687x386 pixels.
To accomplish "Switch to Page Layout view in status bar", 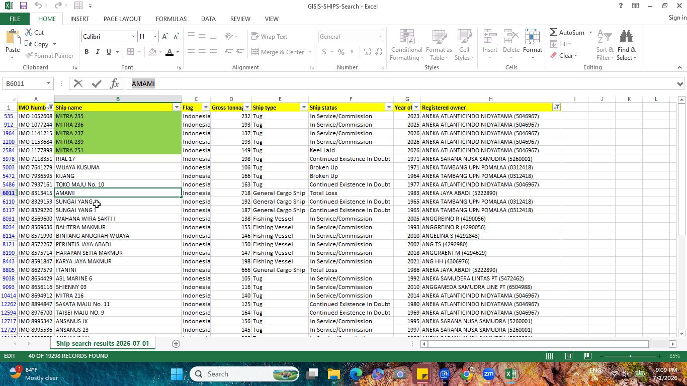I will pos(568,356).
